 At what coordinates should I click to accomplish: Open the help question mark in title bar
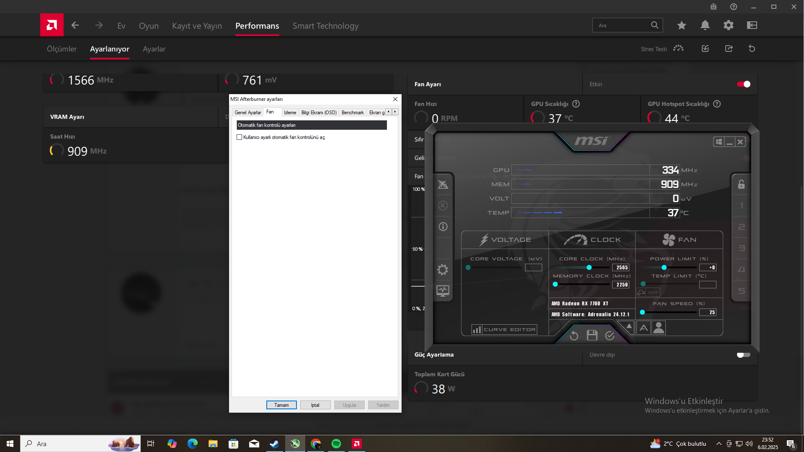(x=734, y=7)
